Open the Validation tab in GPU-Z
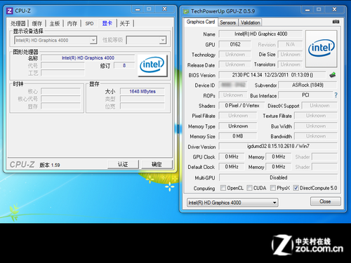This screenshot has height=263, width=351. (x=250, y=22)
